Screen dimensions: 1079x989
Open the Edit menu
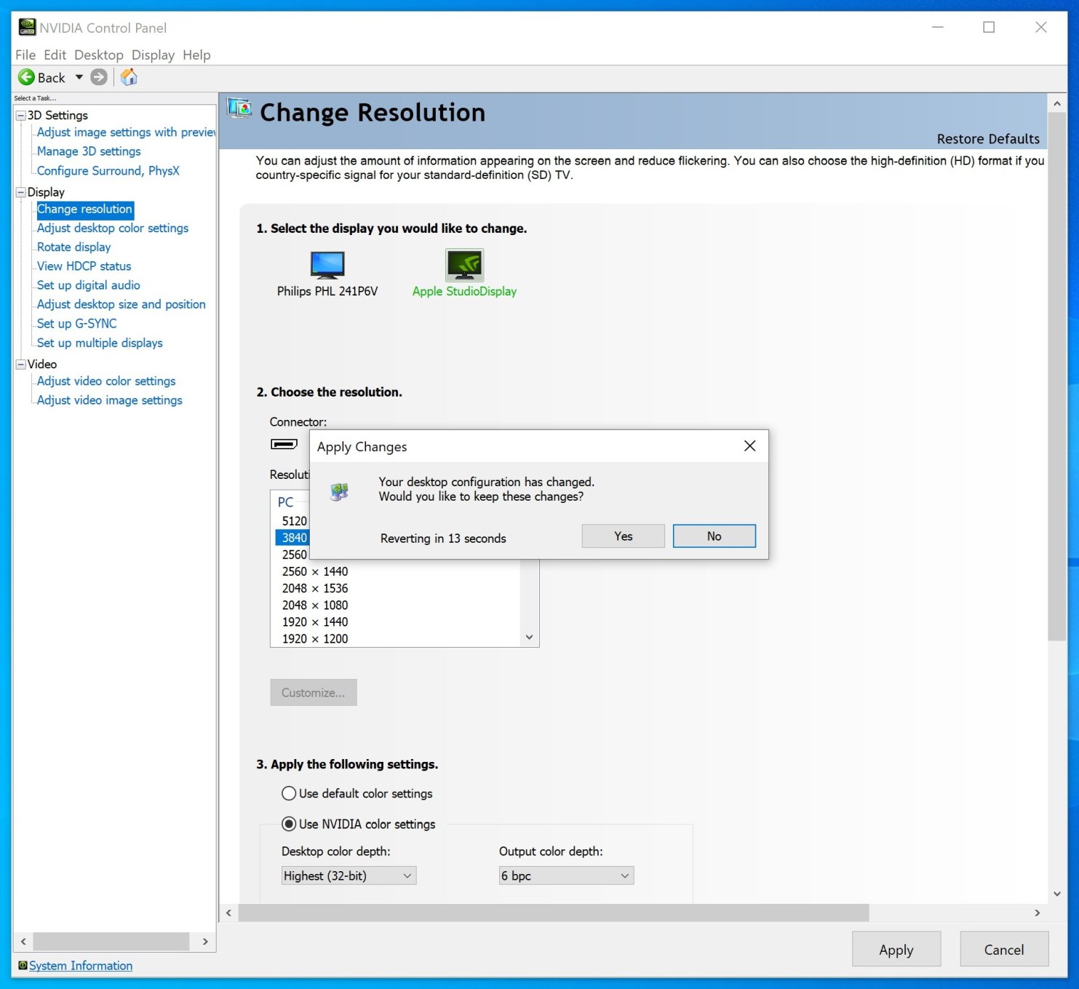tap(55, 55)
